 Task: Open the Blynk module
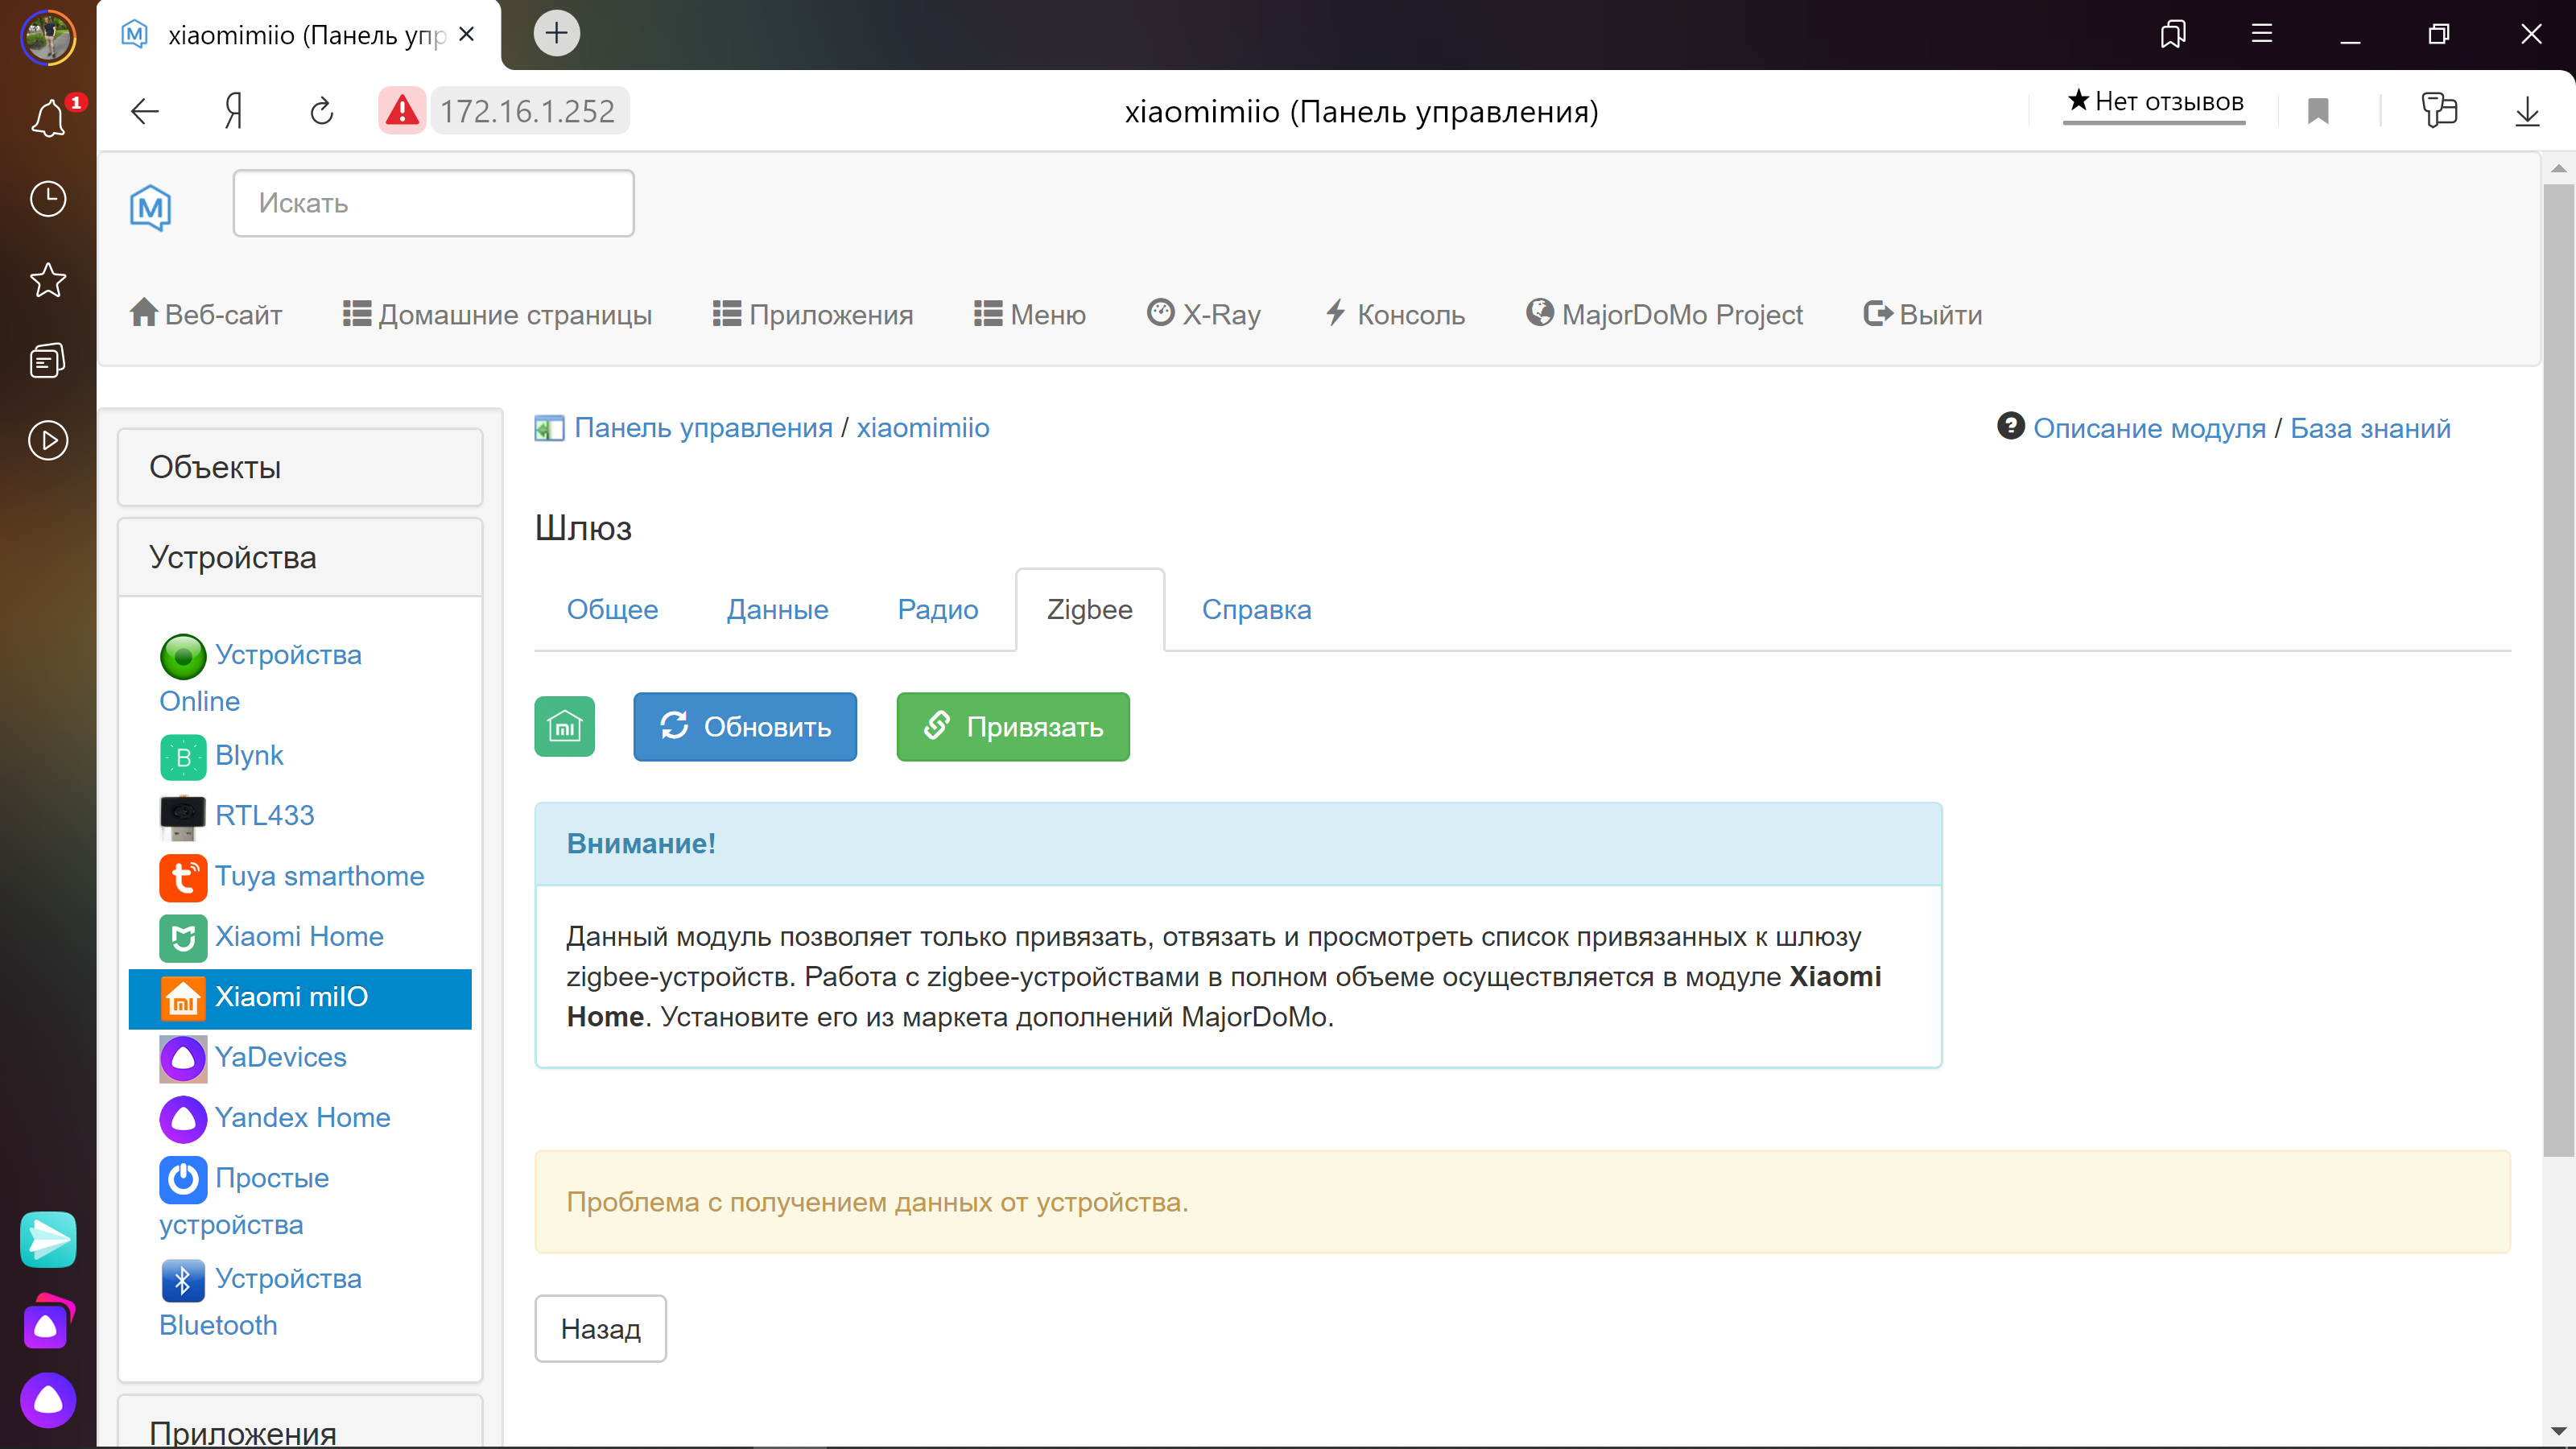click(x=249, y=756)
